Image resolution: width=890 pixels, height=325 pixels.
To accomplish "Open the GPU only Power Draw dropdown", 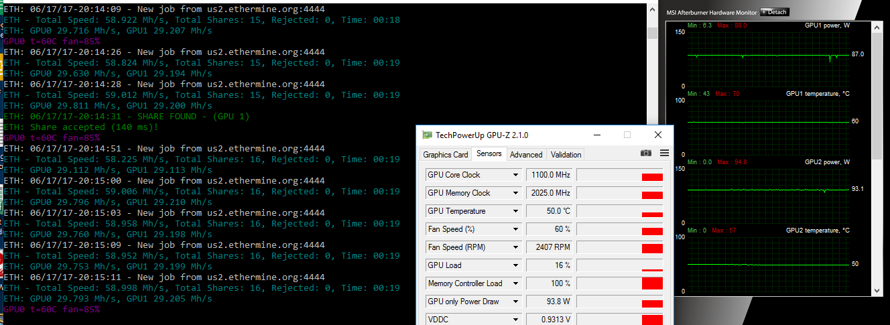I will pos(515,302).
